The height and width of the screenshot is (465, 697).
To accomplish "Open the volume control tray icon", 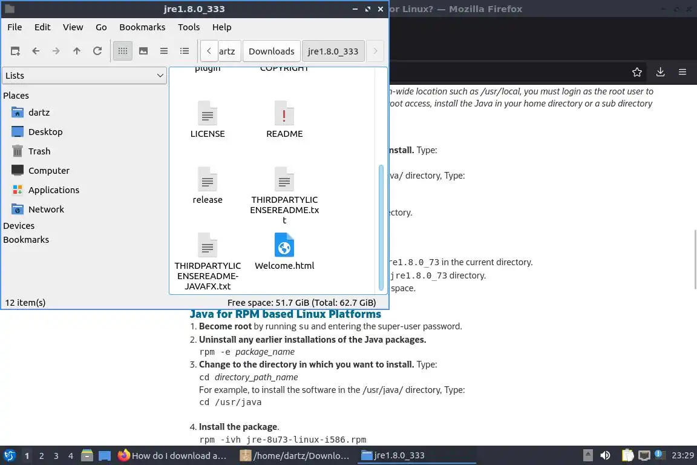I will [x=605, y=455].
